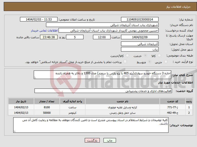Viewport: 197px width, 147px height.
Task: Click the کد خدمت column header
Action: pyautogui.click(x=173, y=101)
